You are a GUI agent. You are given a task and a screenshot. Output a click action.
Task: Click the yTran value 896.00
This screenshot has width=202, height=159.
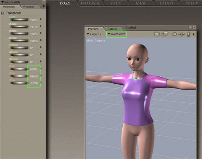click(34, 76)
